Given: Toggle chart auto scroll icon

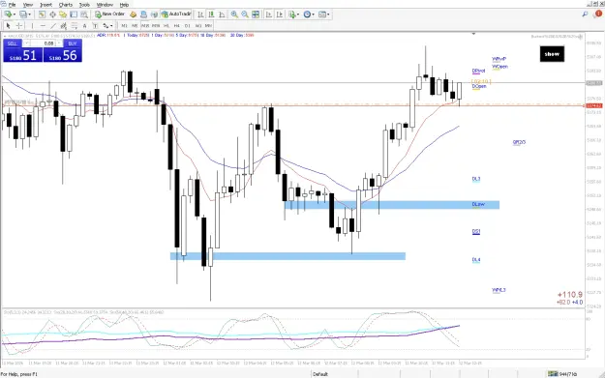Looking at the screenshot, I should [269, 15].
